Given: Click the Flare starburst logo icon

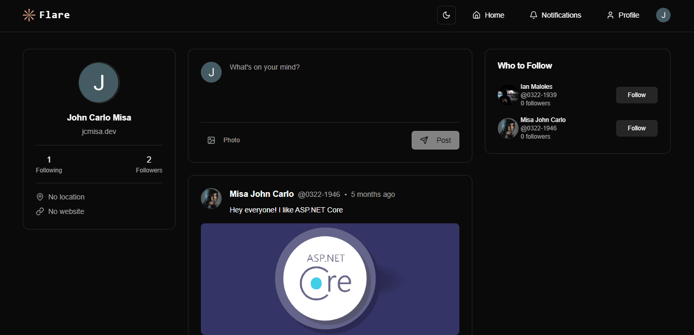Looking at the screenshot, I should tap(29, 15).
